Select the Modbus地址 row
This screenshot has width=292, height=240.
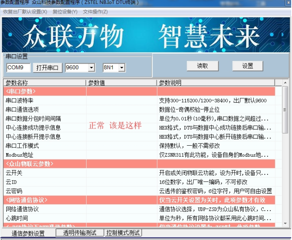point(139,155)
